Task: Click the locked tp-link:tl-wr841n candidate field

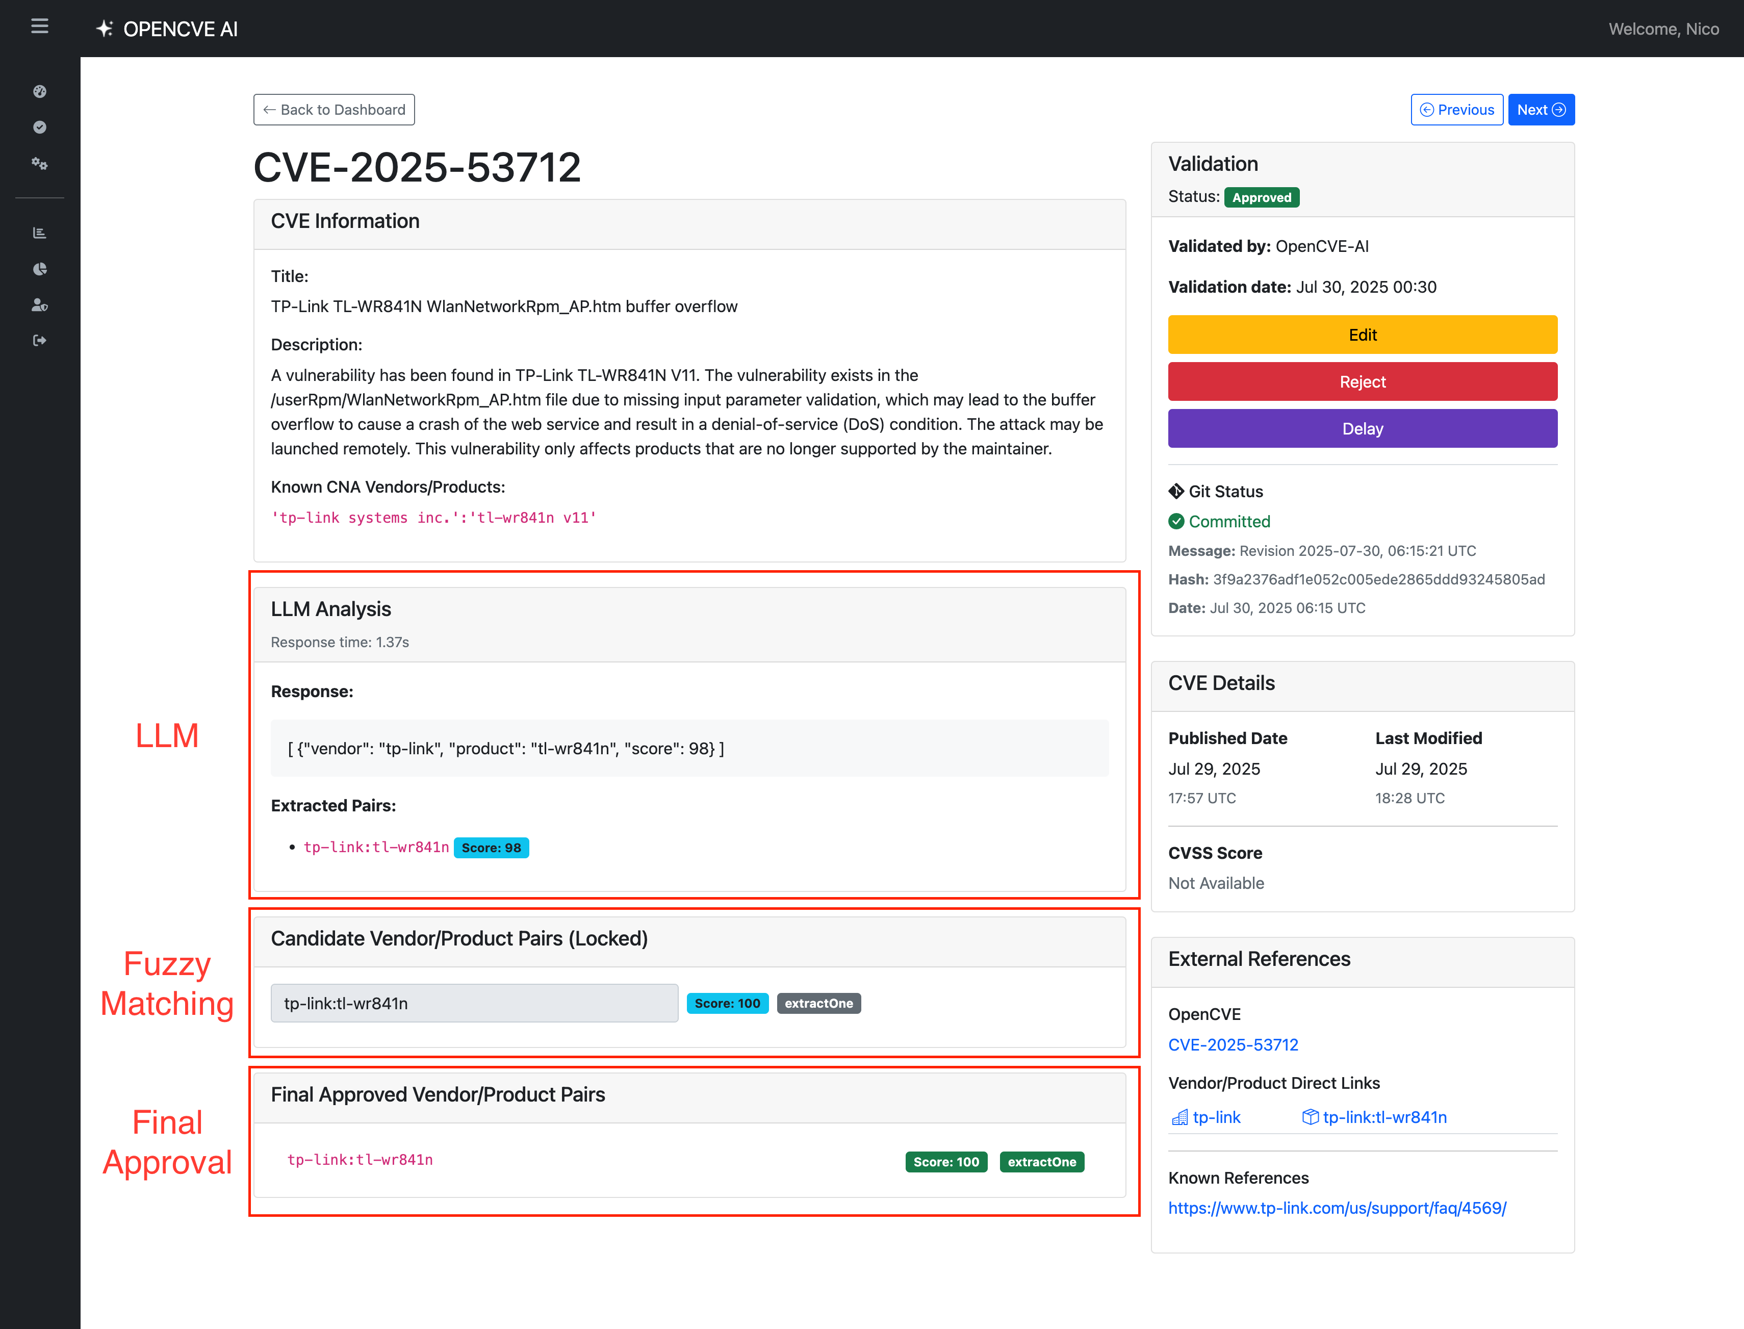Action: click(475, 1003)
